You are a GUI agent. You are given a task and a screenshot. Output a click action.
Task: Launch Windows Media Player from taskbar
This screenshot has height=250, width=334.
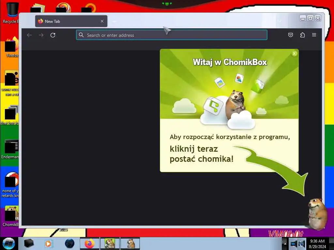point(48,243)
